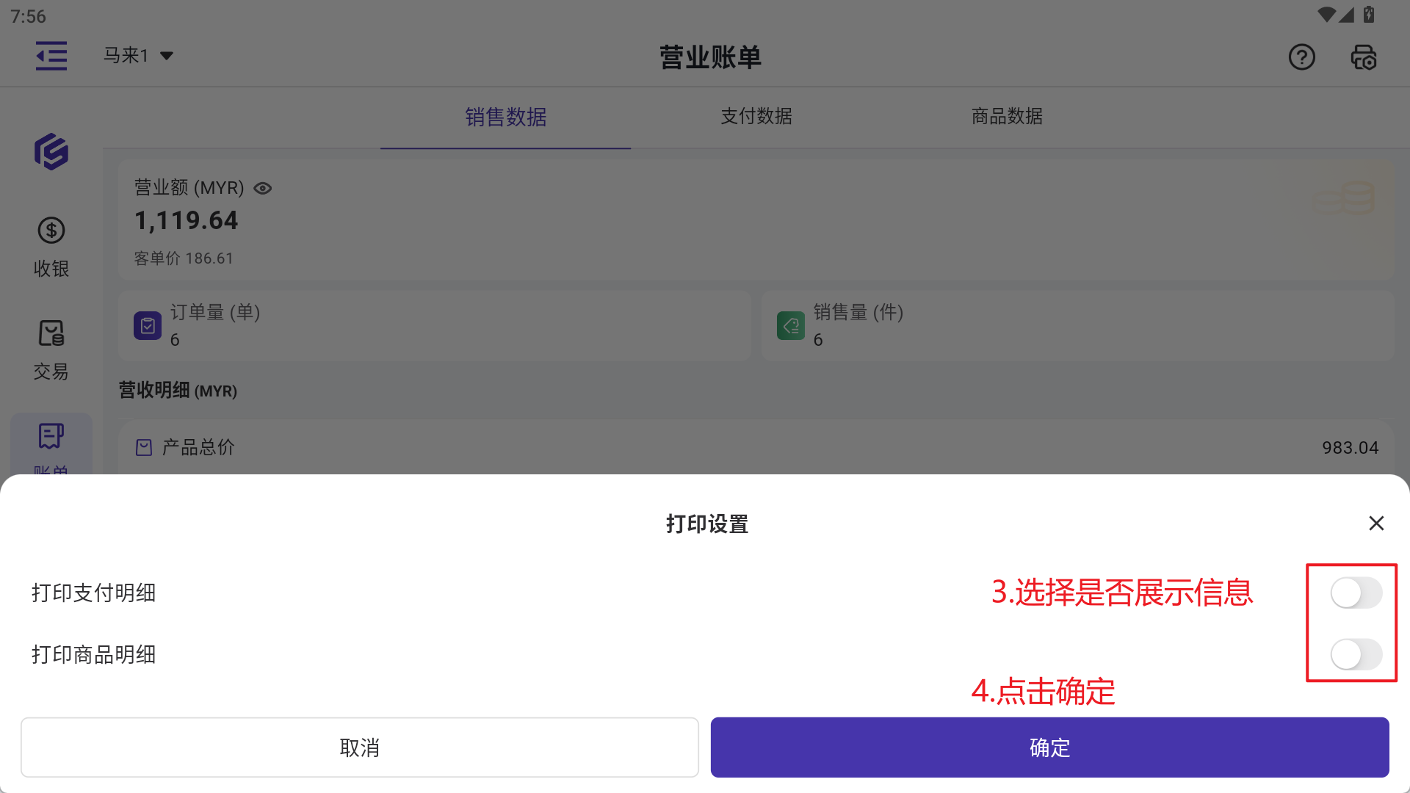Select the 销售数据 tab
The height and width of the screenshot is (793, 1410).
[x=505, y=117]
